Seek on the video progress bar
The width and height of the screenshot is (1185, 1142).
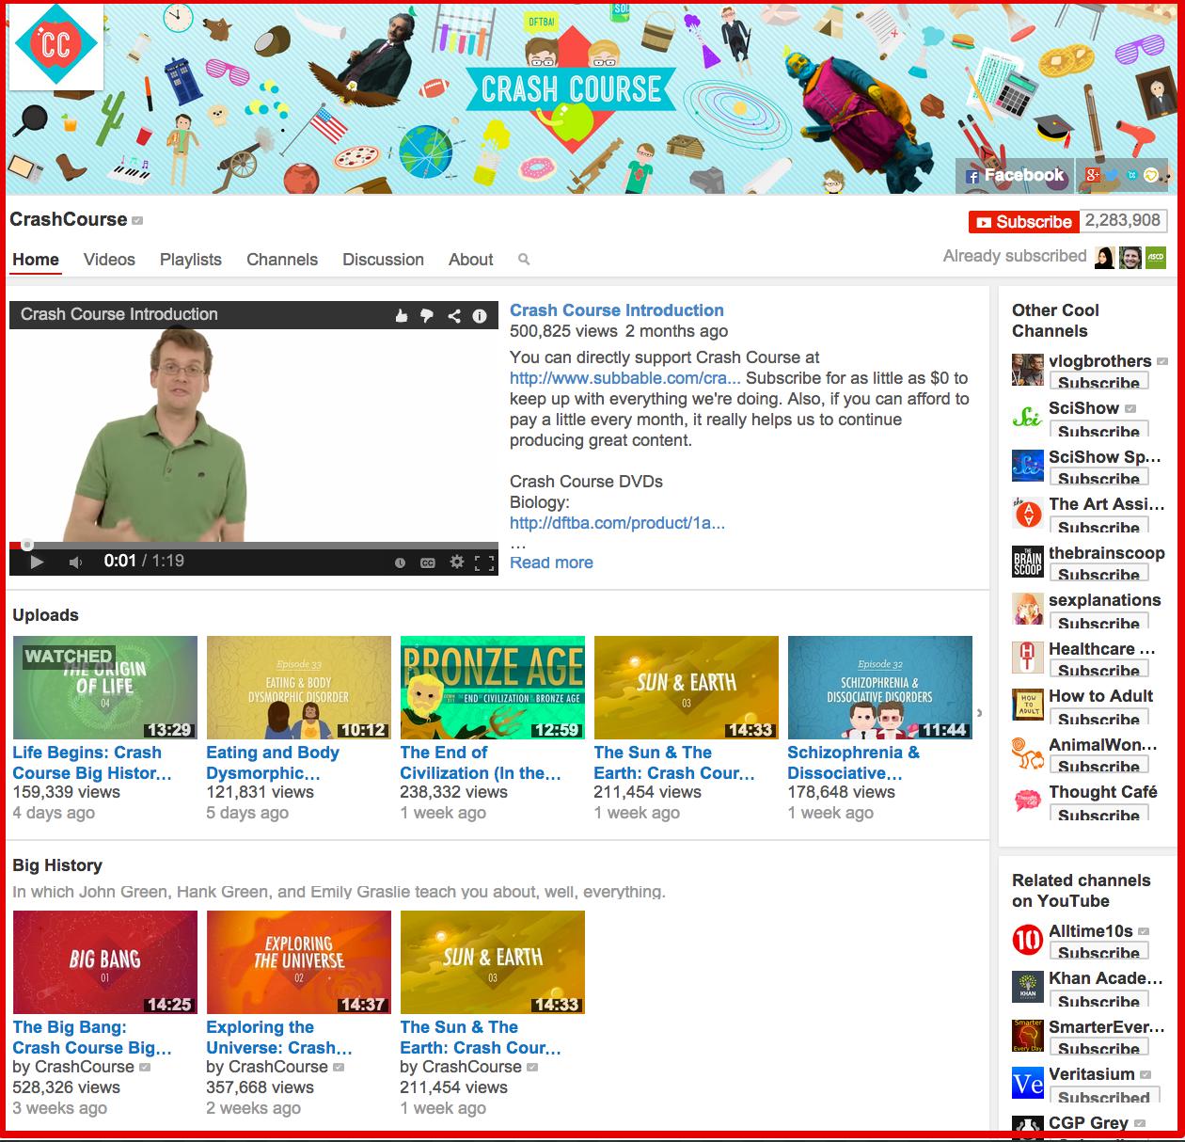254,545
